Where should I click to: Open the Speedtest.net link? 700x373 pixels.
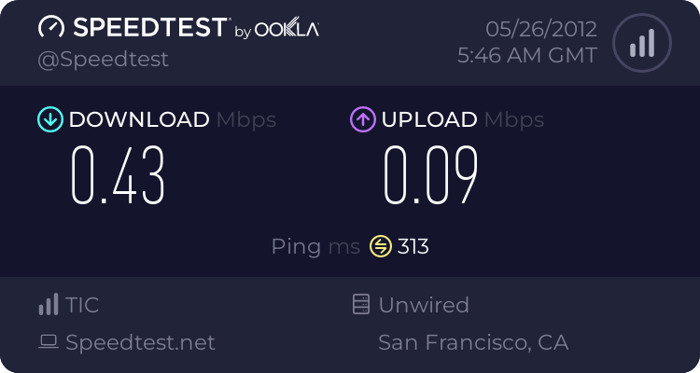click(x=140, y=342)
